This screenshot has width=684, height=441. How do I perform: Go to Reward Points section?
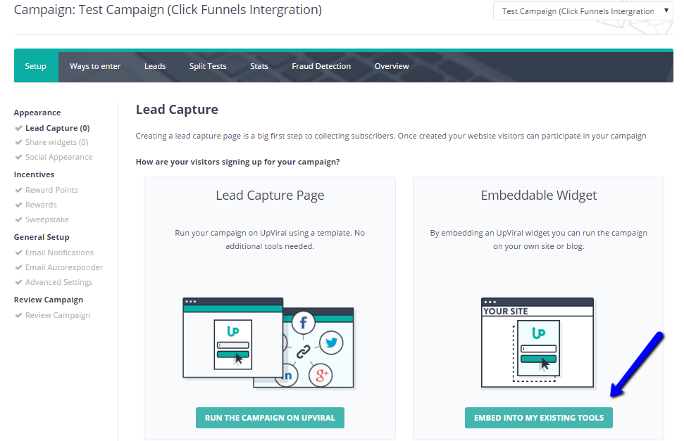coord(51,190)
